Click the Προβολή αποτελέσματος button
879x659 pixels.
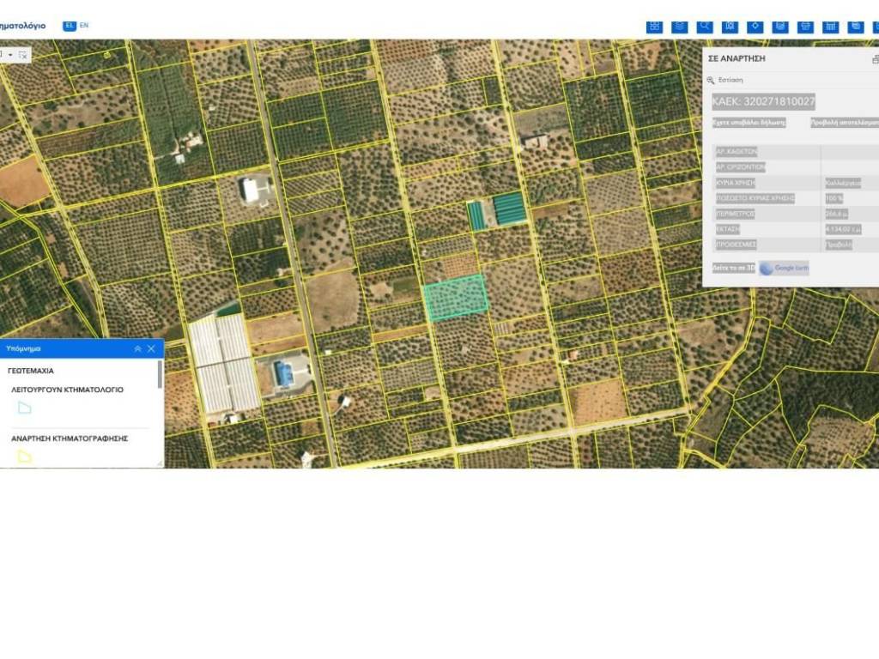[x=845, y=123]
